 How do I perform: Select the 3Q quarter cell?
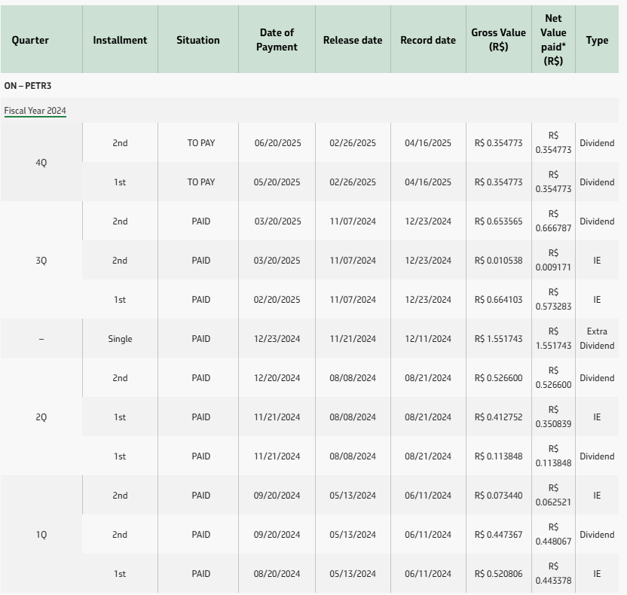(x=41, y=261)
